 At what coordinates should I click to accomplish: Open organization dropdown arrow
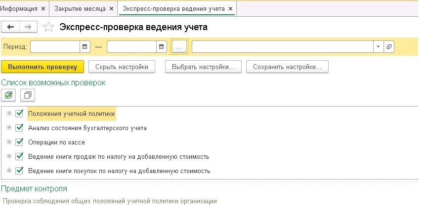(379, 47)
